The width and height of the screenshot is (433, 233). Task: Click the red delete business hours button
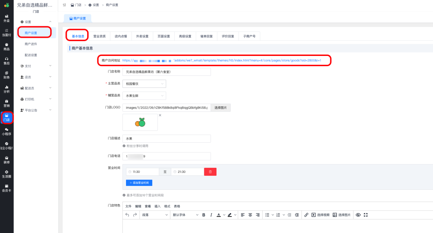tap(210, 172)
